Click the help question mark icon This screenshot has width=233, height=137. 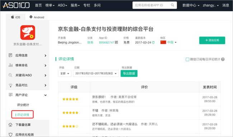(x=223, y=59)
